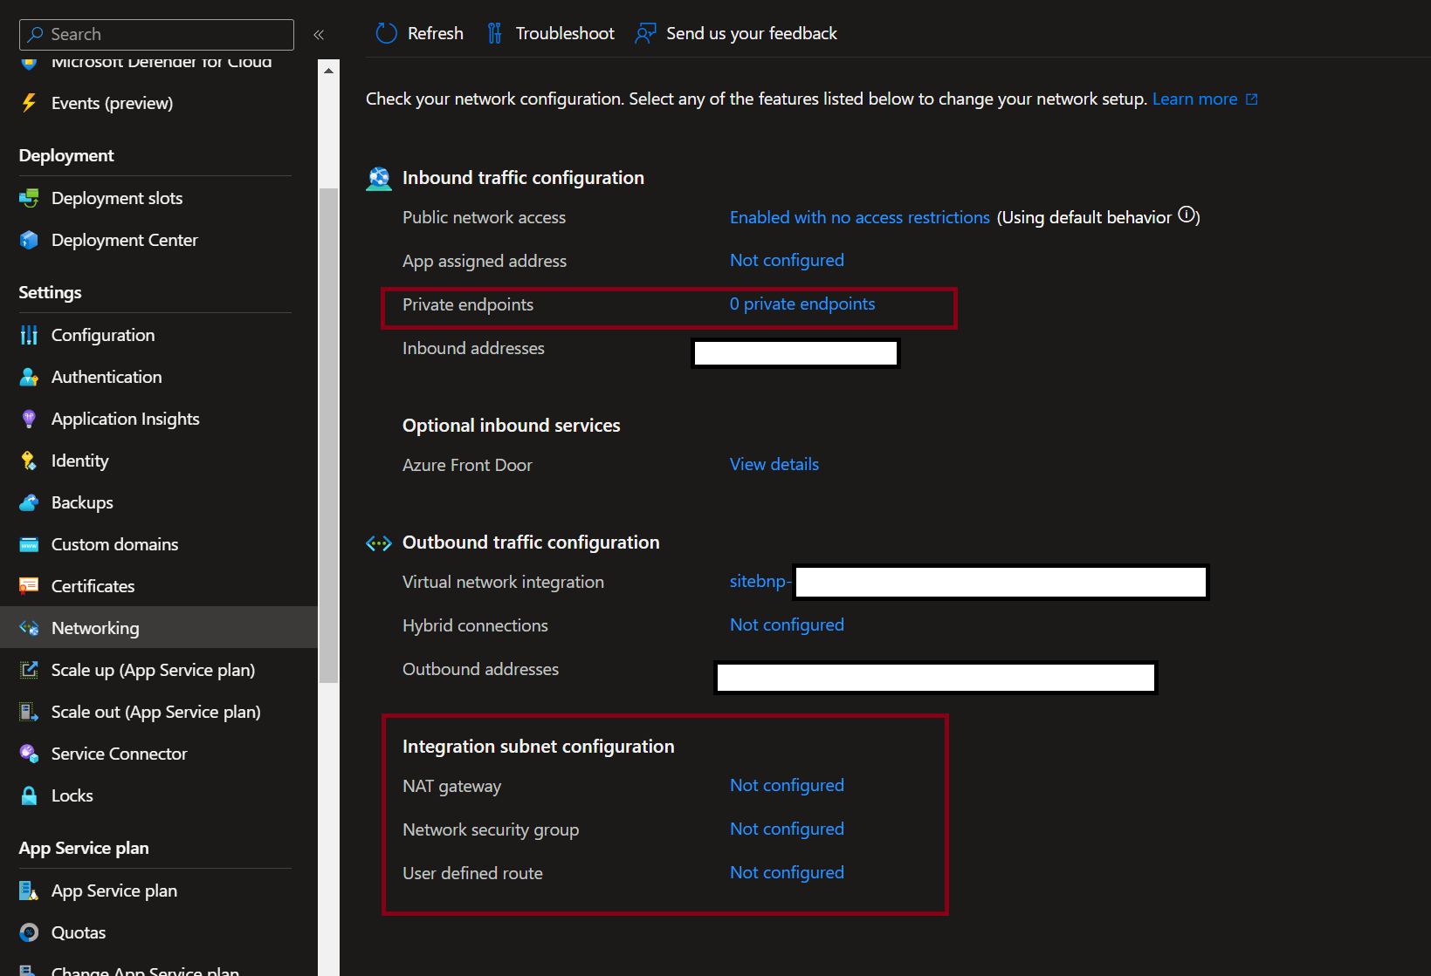Click the Troubleshoot wrench icon

click(x=494, y=33)
